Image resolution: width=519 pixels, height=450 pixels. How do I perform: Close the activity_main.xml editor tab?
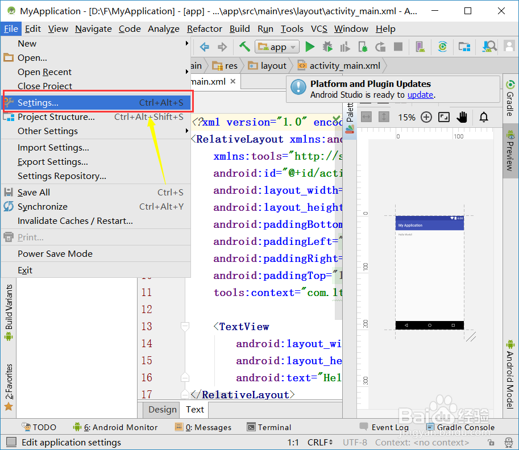pos(233,81)
